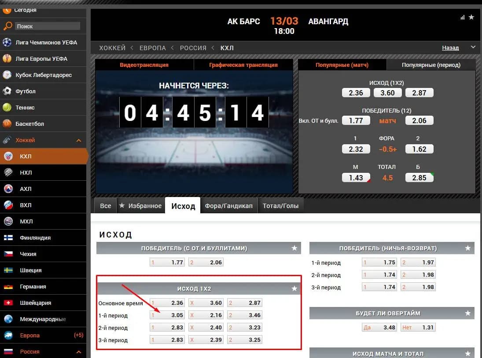
Task: Open the Видеотрансляция tab
Action: (x=144, y=65)
